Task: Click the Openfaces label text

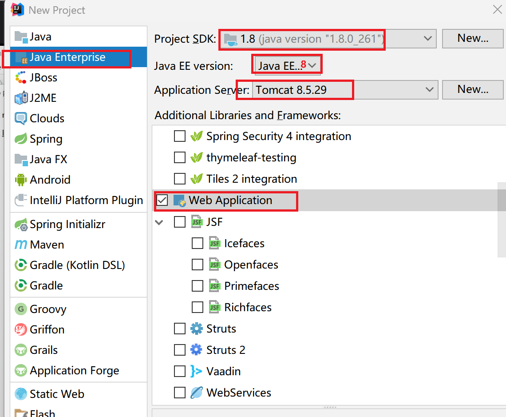Action: [251, 265]
